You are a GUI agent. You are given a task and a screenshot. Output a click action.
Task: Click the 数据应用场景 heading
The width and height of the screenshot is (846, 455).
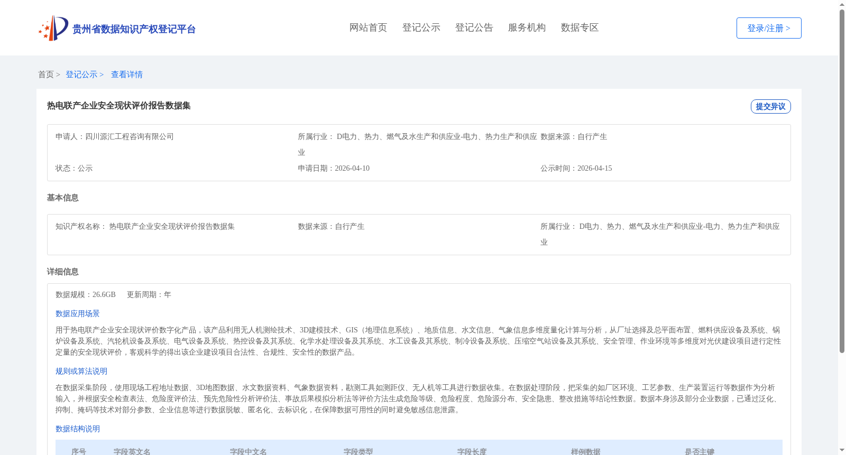(x=78, y=313)
